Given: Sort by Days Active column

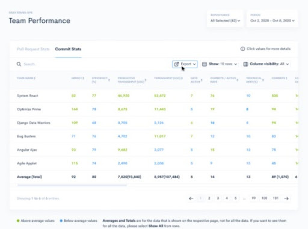Looking at the screenshot, I should pyautogui.click(x=196, y=80).
